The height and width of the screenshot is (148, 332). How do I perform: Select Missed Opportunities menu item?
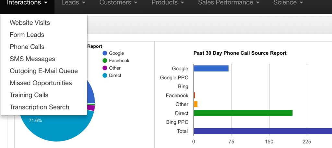[41, 83]
